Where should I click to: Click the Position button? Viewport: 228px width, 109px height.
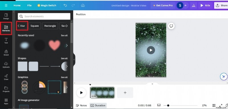coord(81,14)
